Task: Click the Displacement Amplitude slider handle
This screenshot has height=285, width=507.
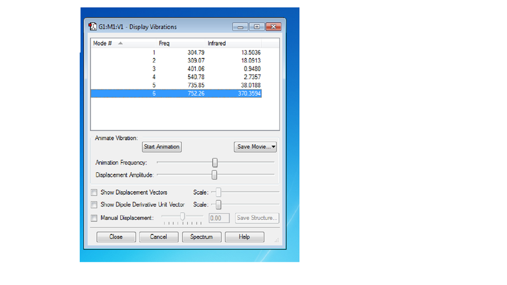Action: [214, 175]
